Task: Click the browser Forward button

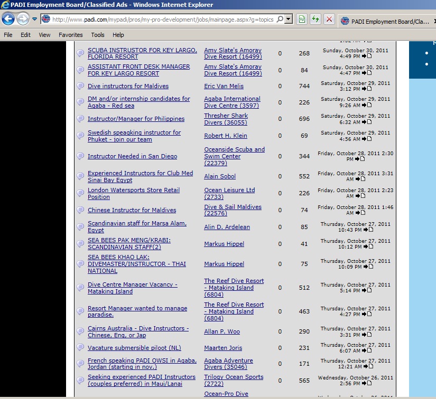Action: click(23, 19)
